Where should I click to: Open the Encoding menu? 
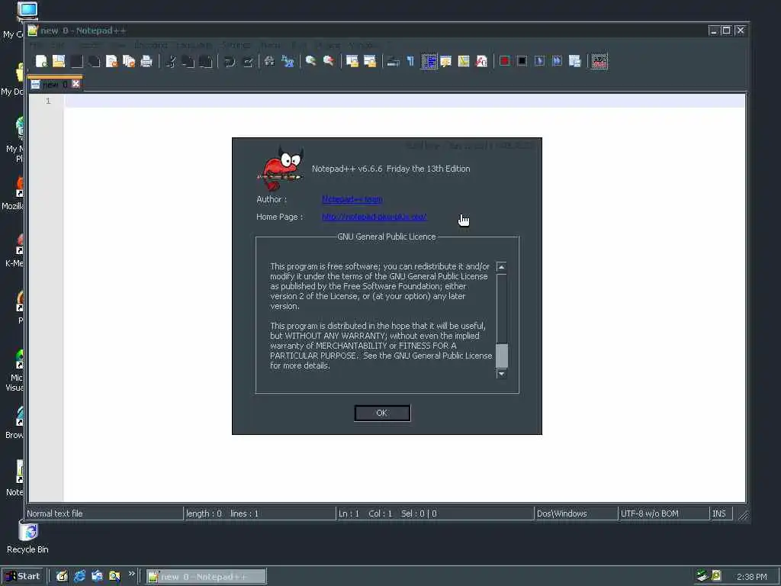150,45
